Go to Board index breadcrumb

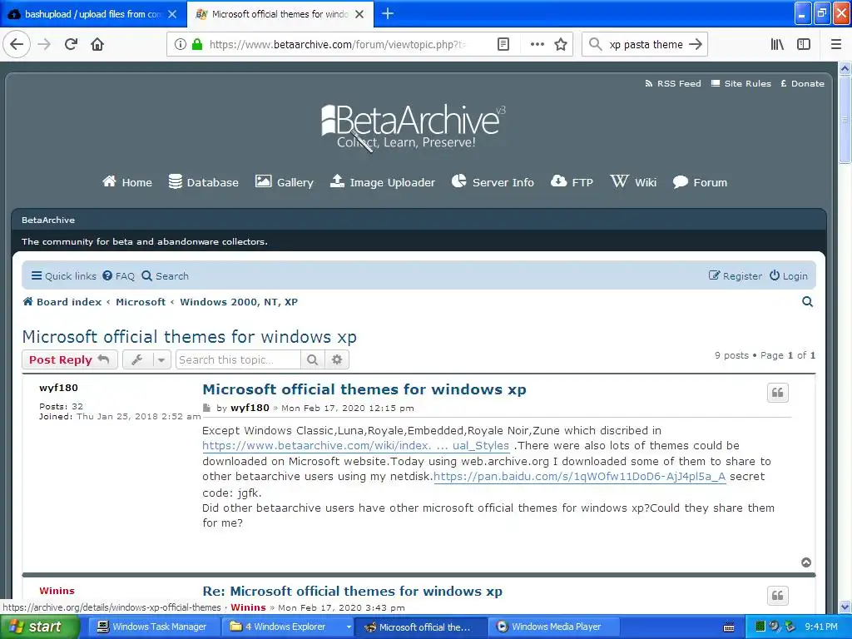click(62, 301)
